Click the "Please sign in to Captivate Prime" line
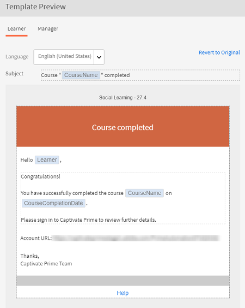The height and width of the screenshot is (308, 245). (x=88, y=220)
